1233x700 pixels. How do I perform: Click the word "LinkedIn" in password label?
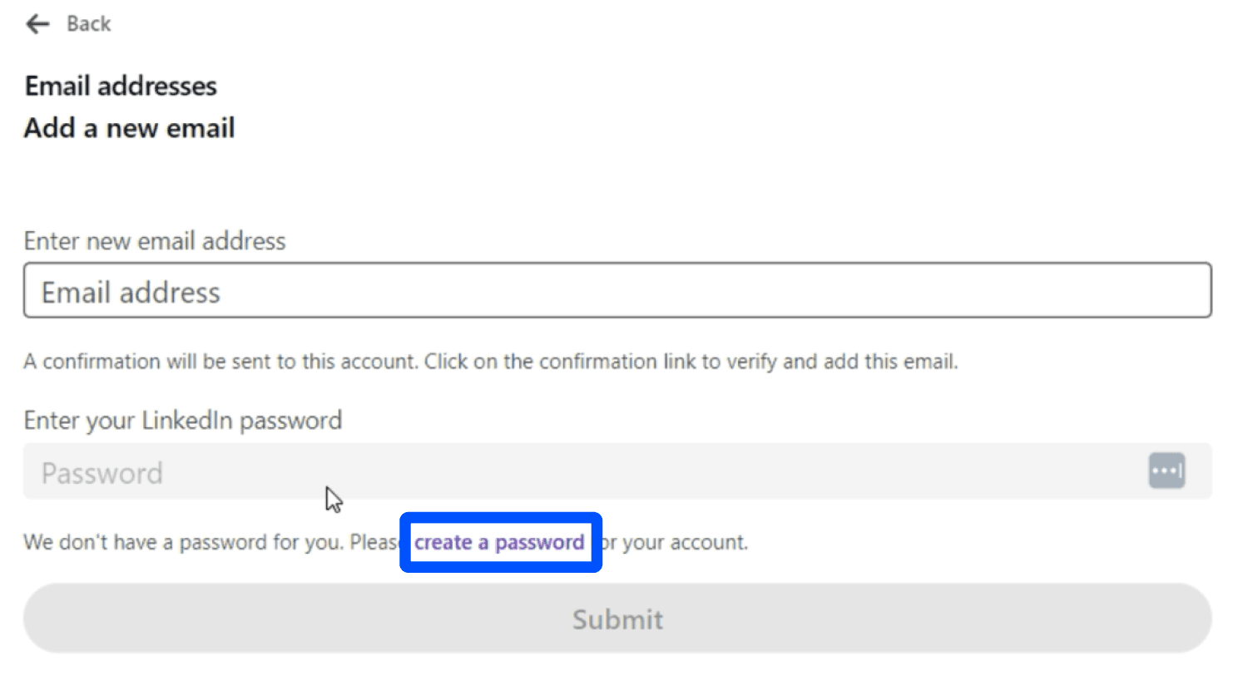[187, 421]
